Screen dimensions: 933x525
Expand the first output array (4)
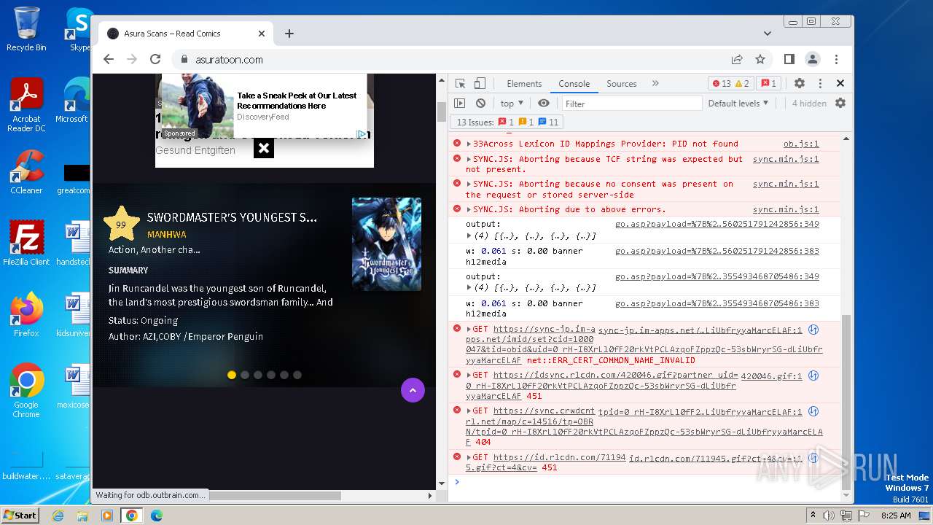pyautogui.click(x=469, y=236)
